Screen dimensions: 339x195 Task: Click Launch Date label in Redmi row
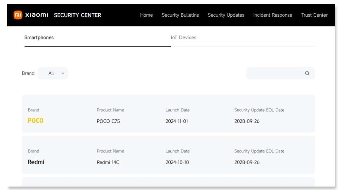click(x=177, y=151)
